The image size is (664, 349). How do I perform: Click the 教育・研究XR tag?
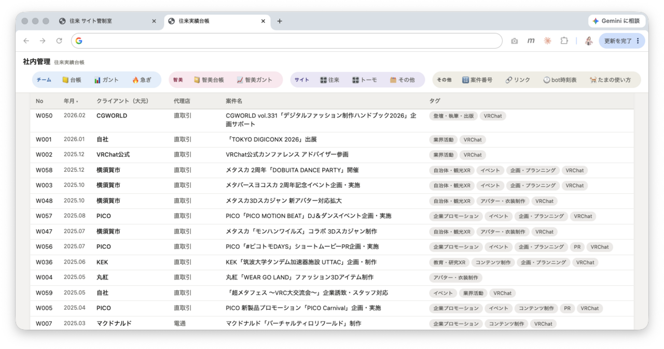click(x=449, y=263)
